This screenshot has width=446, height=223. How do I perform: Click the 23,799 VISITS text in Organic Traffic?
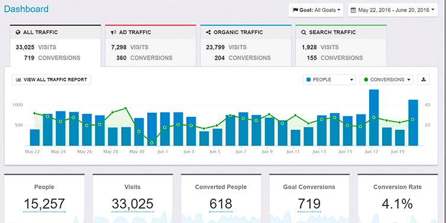click(227, 47)
